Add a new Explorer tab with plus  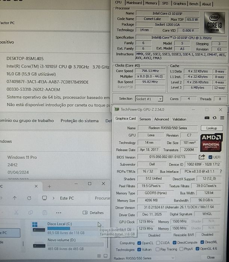[49, 186]
